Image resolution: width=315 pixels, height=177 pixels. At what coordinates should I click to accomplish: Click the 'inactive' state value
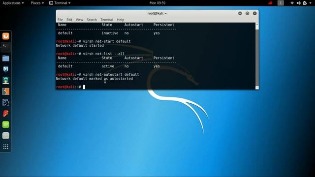(x=110, y=33)
